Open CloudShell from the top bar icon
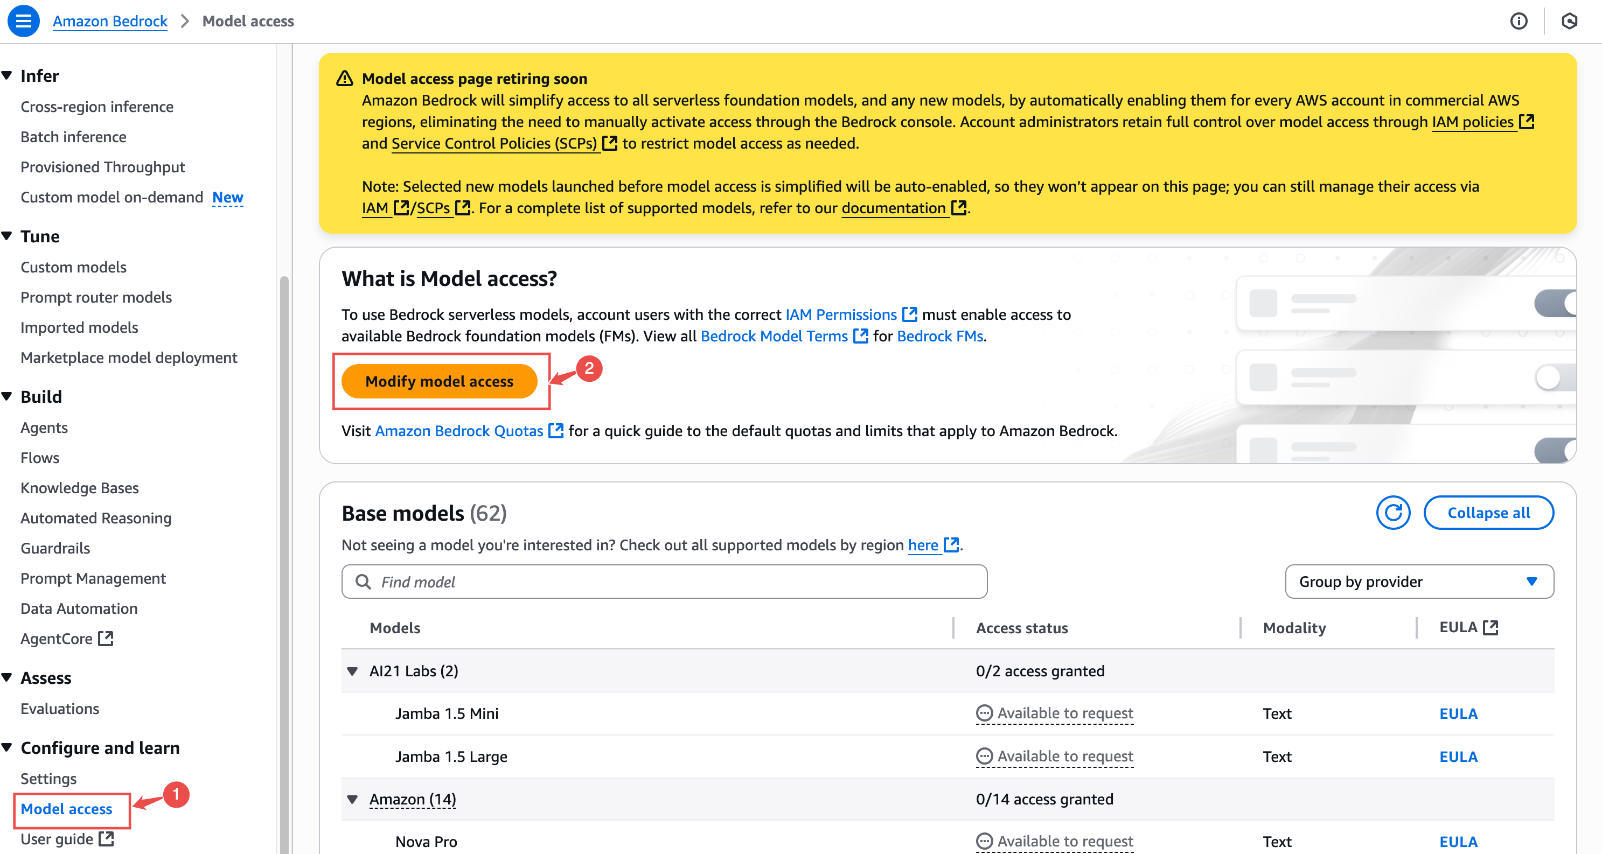This screenshot has width=1602, height=854. pos(1569,21)
